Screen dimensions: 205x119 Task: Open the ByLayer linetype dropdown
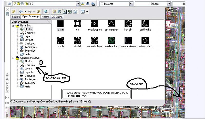click(169, 4)
